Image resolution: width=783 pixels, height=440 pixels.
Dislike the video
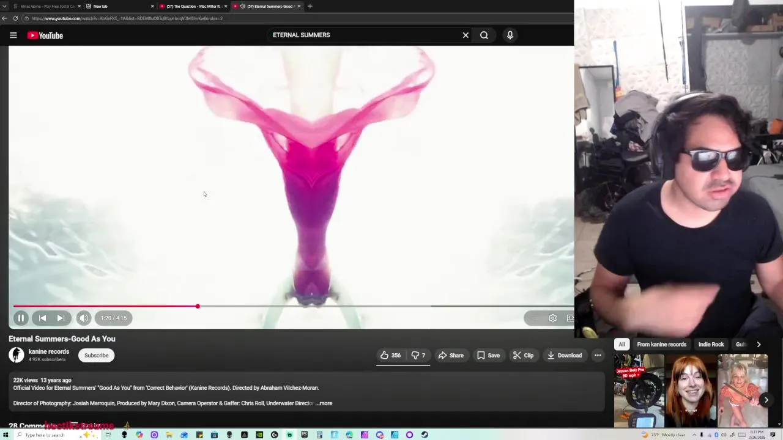(x=418, y=355)
